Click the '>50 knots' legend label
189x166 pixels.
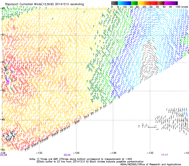(182, 7)
